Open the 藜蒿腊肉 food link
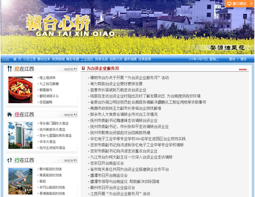 (x=46, y=90)
